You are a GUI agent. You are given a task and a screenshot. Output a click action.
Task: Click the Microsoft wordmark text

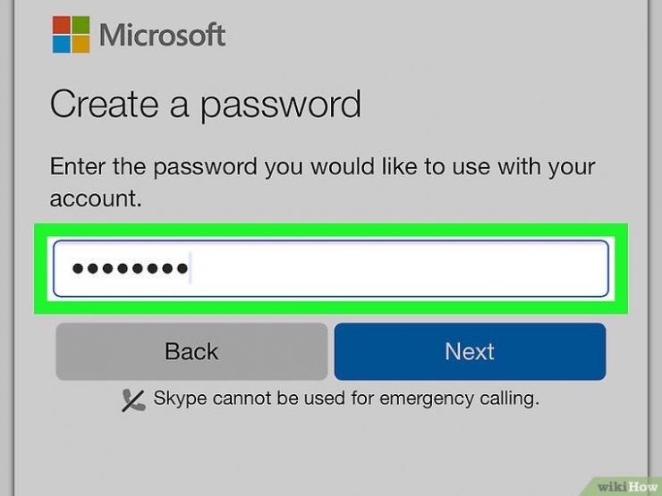(162, 35)
